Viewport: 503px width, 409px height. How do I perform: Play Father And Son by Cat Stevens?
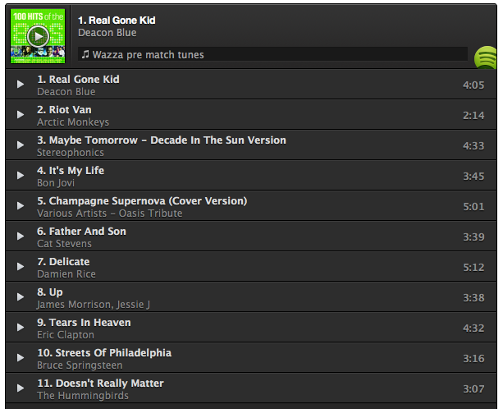(21, 237)
